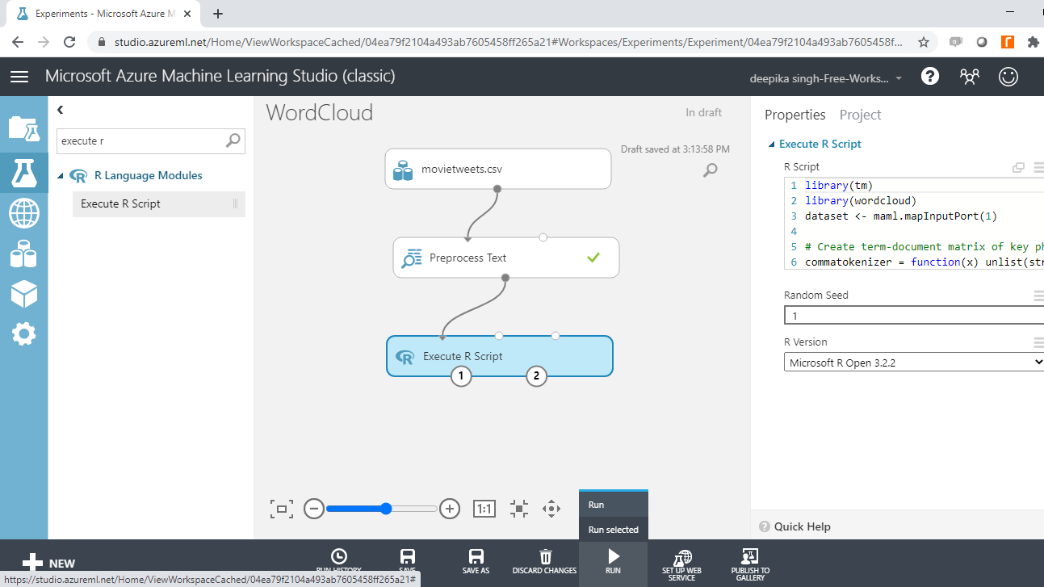
Task: Click the WordCloud experiment title
Action: (x=320, y=112)
